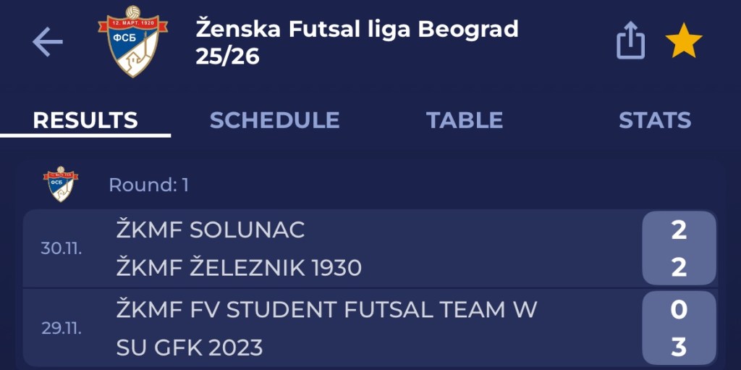Image resolution: width=741 pixels, height=370 pixels.
Task: Open SU GFK 2023 team link
Action: click(189, 348)
